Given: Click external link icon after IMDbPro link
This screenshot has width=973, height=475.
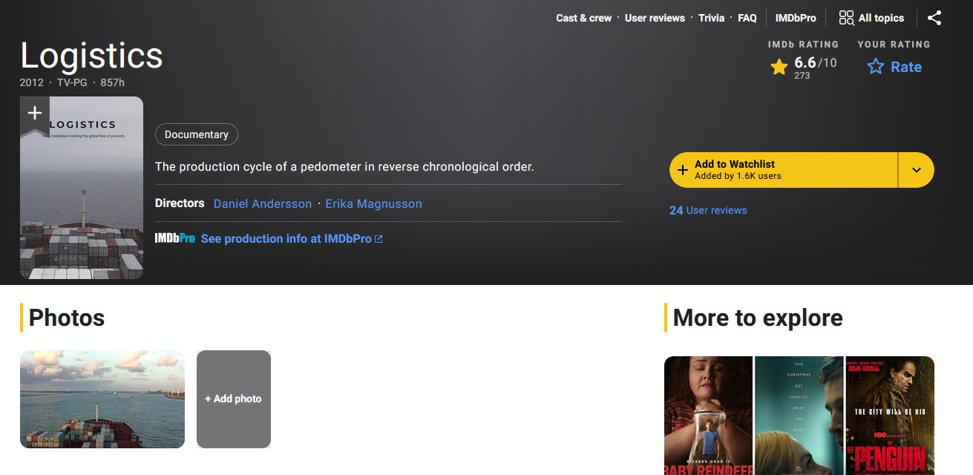Looking at the screenshot, I should point(379,239).
